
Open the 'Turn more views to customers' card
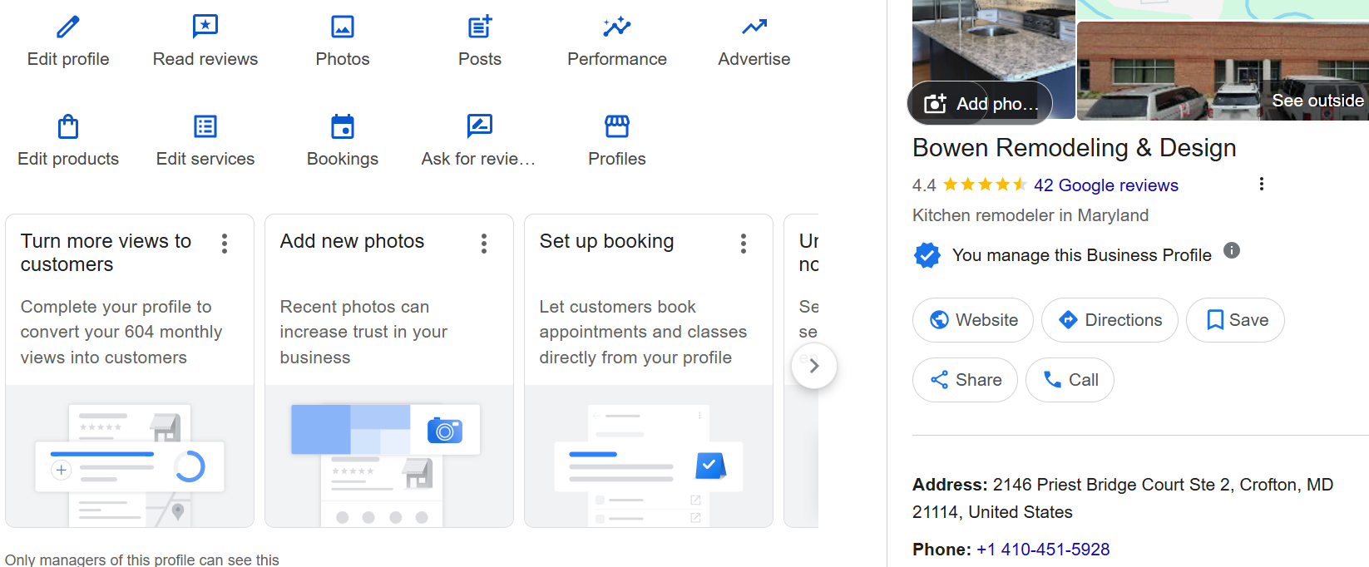point(130,371)
